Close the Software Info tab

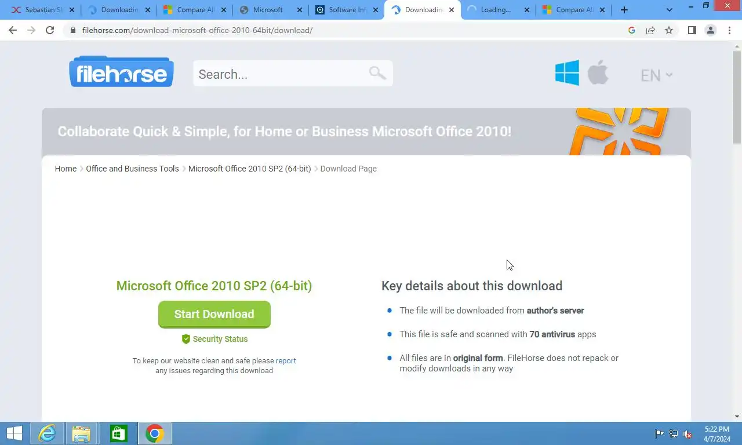coord(376,10)
